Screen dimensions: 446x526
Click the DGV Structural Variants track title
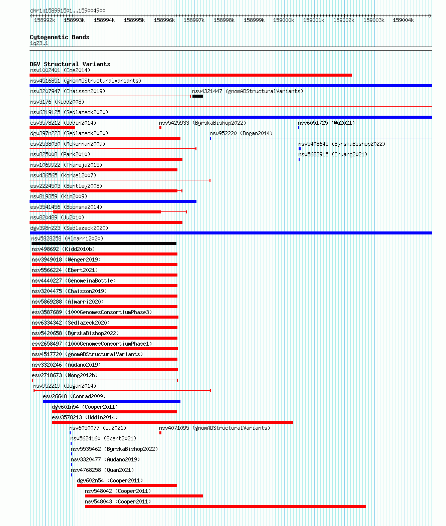pyautogui.click(x=70, y=64)
